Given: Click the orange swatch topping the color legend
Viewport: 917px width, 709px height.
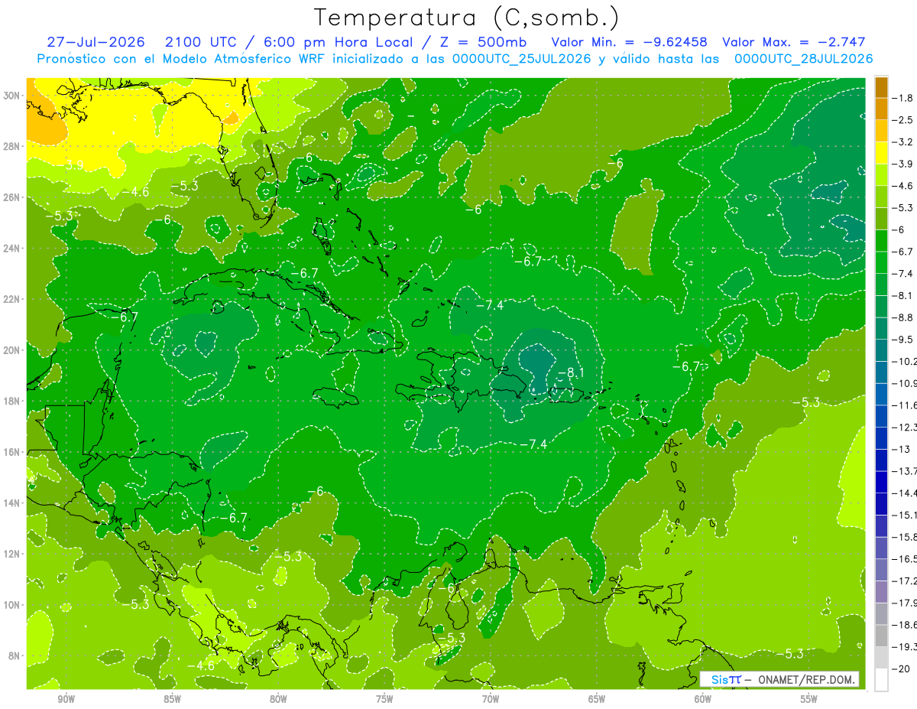Looking at the screenshot, I should [x=881, y=87].
